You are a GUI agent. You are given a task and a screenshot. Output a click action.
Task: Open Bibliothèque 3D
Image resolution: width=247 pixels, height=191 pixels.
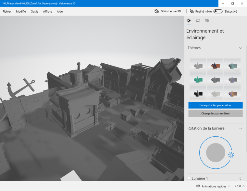167,11
